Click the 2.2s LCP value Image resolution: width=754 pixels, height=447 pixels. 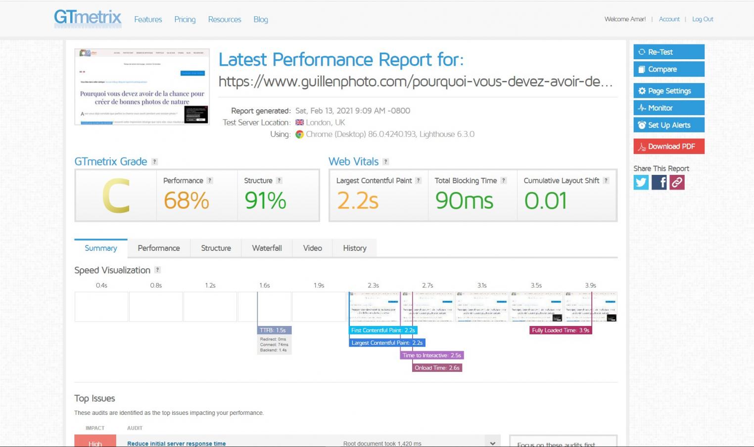click(x=358, y=201)
